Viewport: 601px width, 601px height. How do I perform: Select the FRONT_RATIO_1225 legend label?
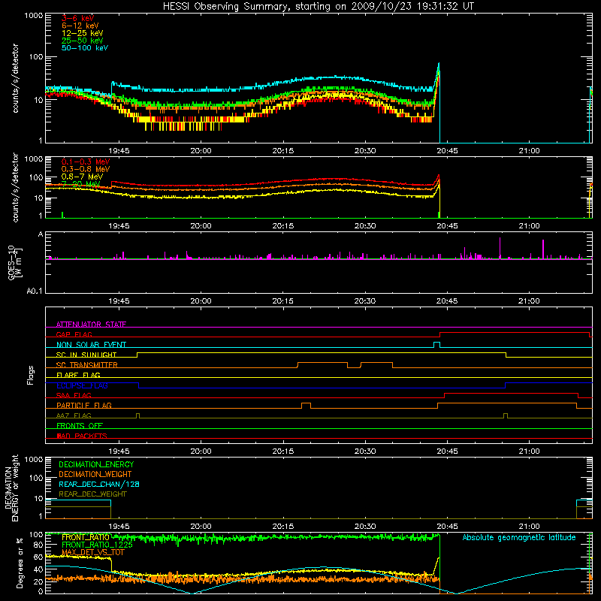coord(97,545)
